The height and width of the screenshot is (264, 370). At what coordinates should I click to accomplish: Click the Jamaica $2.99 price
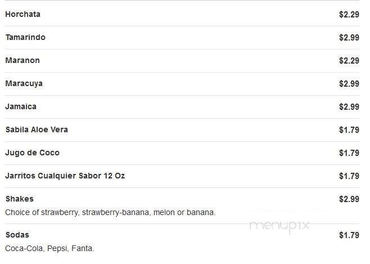click(349, 107)
